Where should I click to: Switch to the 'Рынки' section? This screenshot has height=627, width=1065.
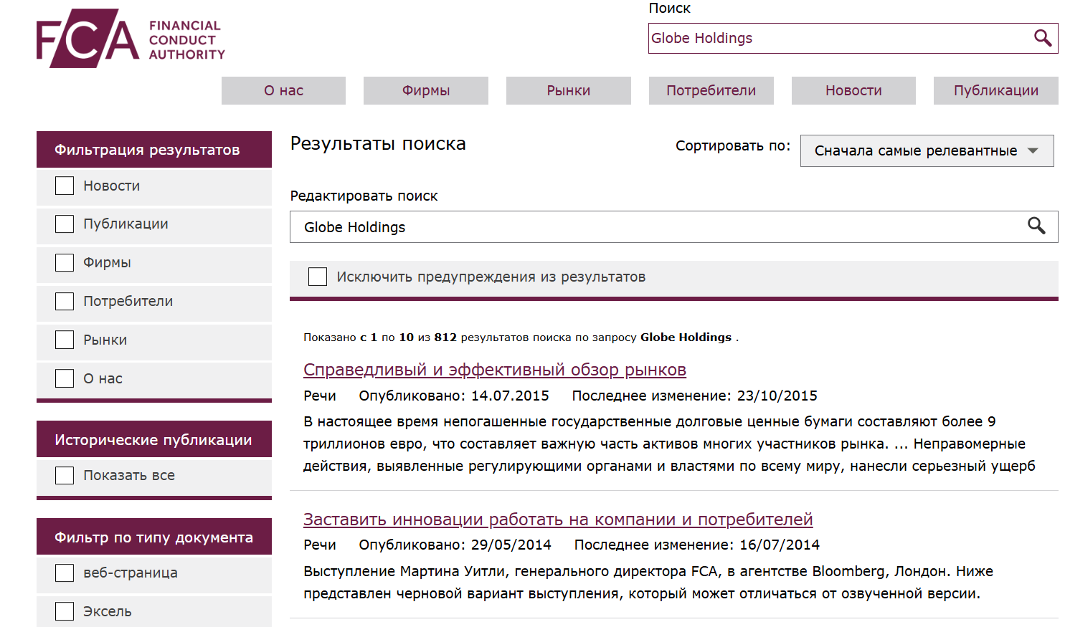[x=568, y=90]
